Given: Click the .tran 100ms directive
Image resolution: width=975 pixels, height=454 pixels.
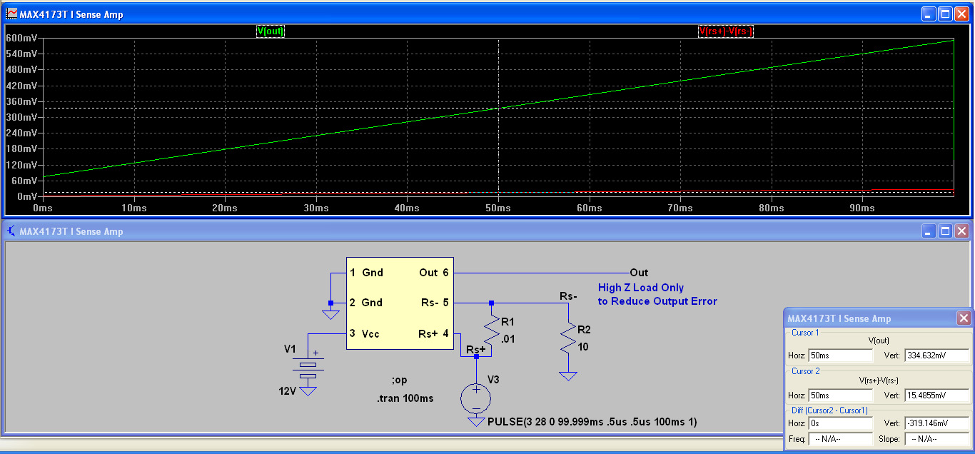Looking at the screenshot, I should tap(405, 398).
